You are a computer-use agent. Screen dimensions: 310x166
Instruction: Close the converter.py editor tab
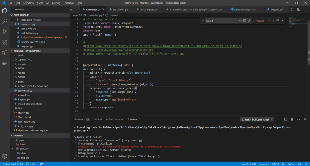103,9
